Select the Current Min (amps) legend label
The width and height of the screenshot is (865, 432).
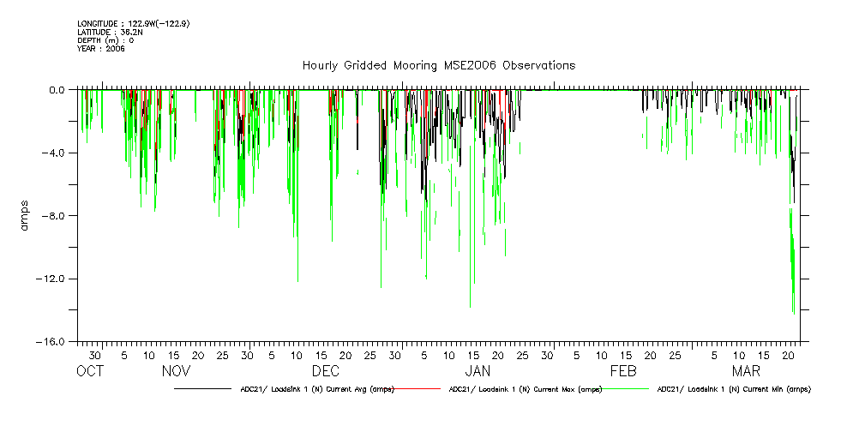pos(734,389)
